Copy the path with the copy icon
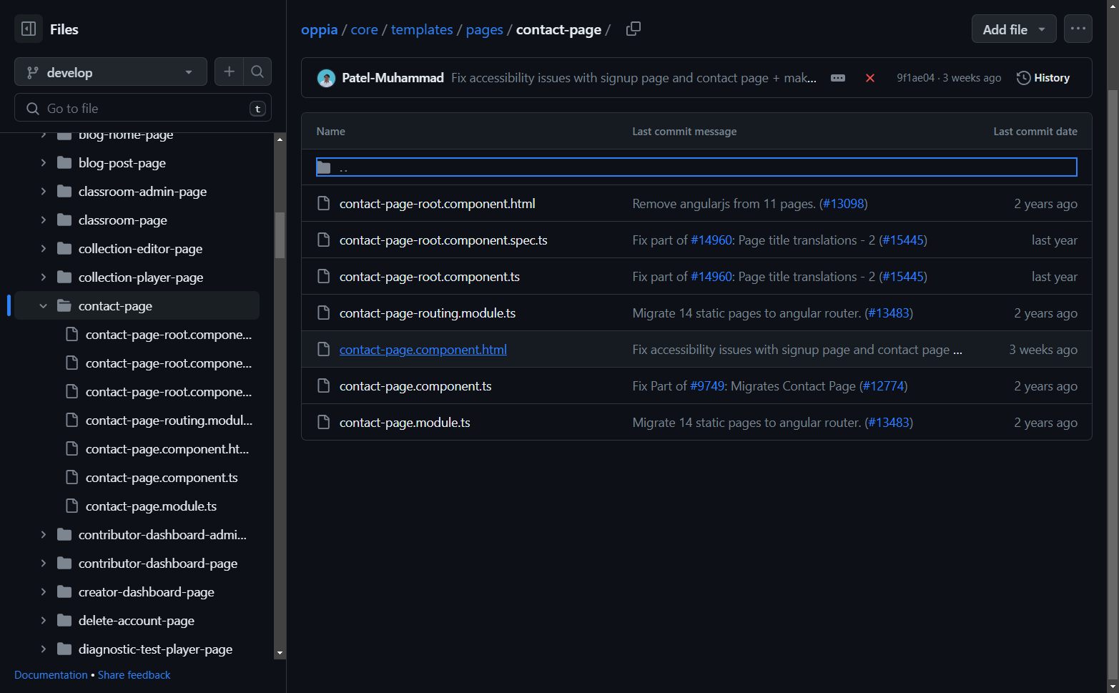The height and width of the screenshot is (693, 1119). (x=634, y=29)
